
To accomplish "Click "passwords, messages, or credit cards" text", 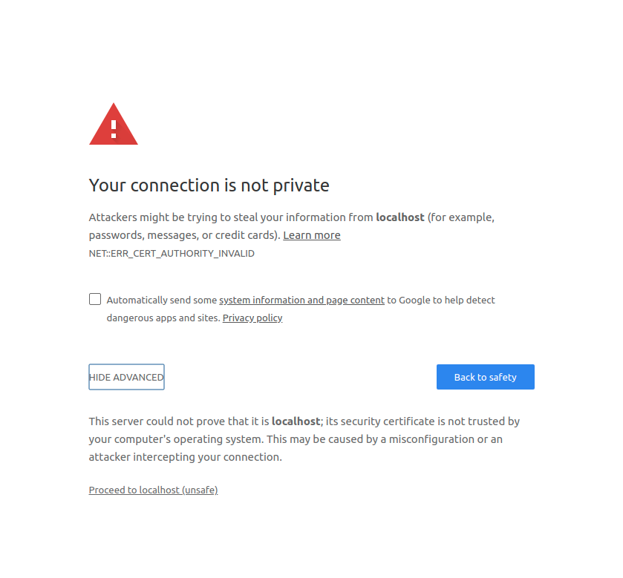I will [x=183, y=235].
